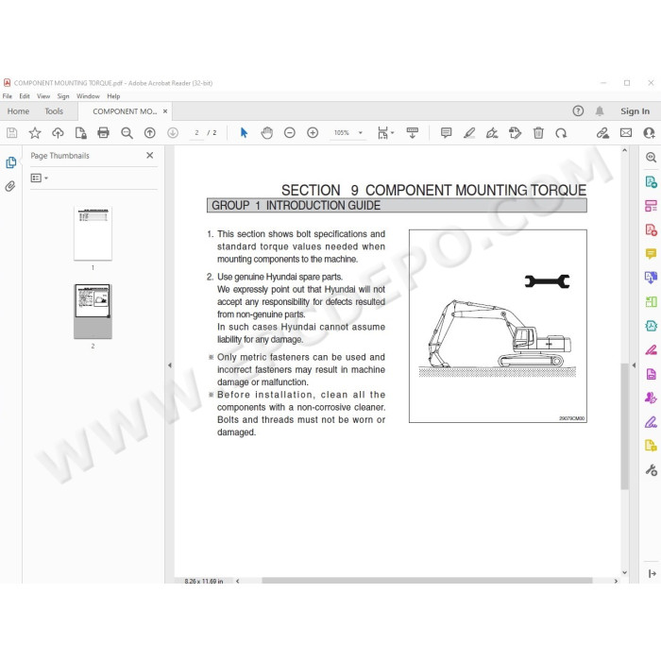Click the fit page scrolling mode icon
Viewport: 661px width, 661px height.
click(382, 133)
